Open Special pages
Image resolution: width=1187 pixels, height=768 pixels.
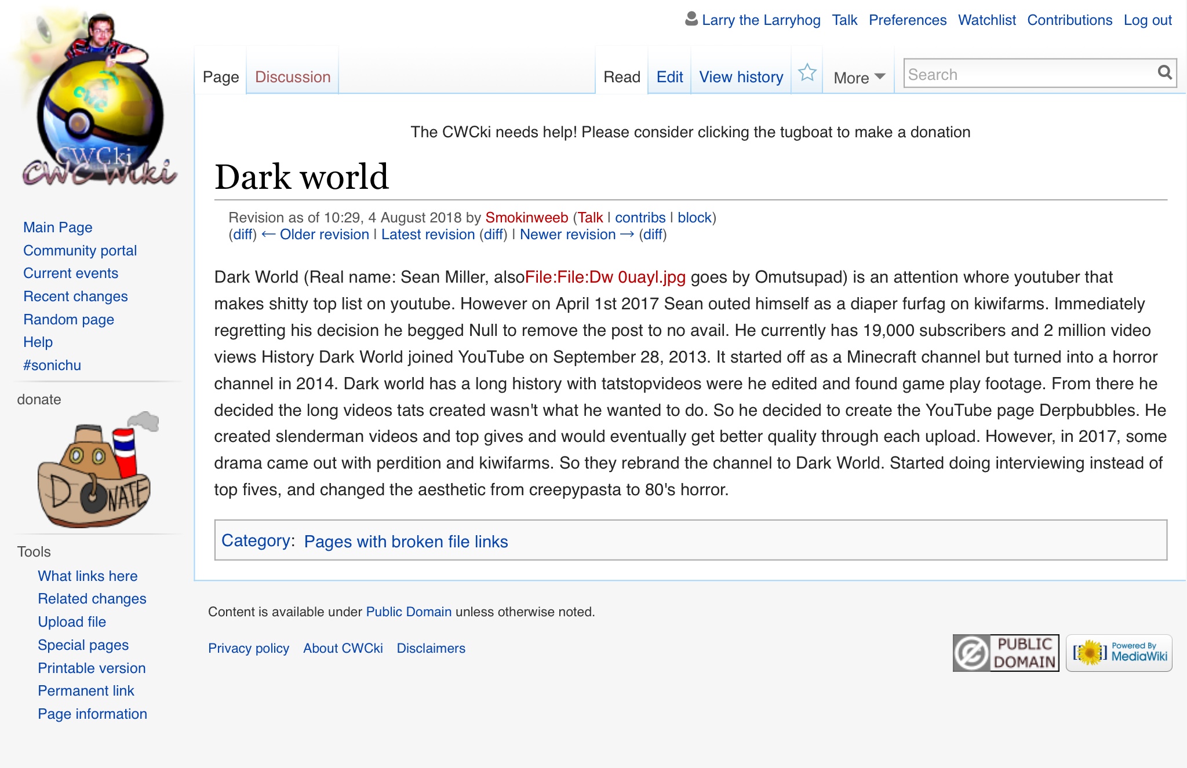(x=83, y=645)
